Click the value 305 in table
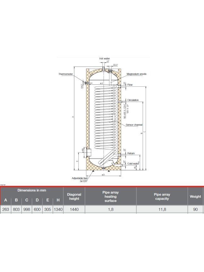The width and height of the screenshot is (204, 272). pos(48,209)
